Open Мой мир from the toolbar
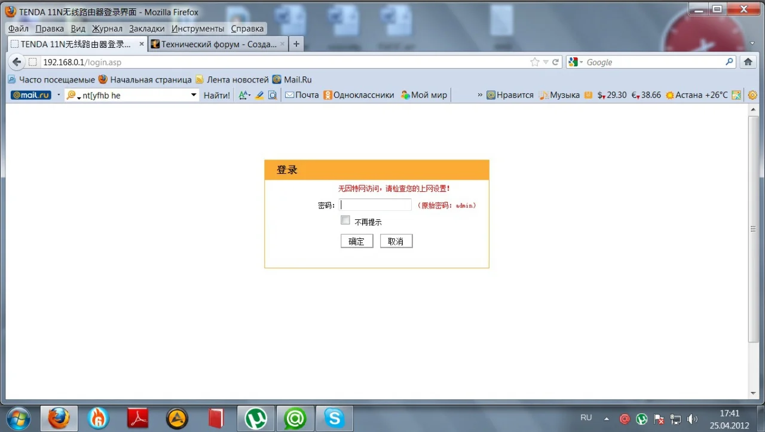Screen dimensions: 765x432 424,95
